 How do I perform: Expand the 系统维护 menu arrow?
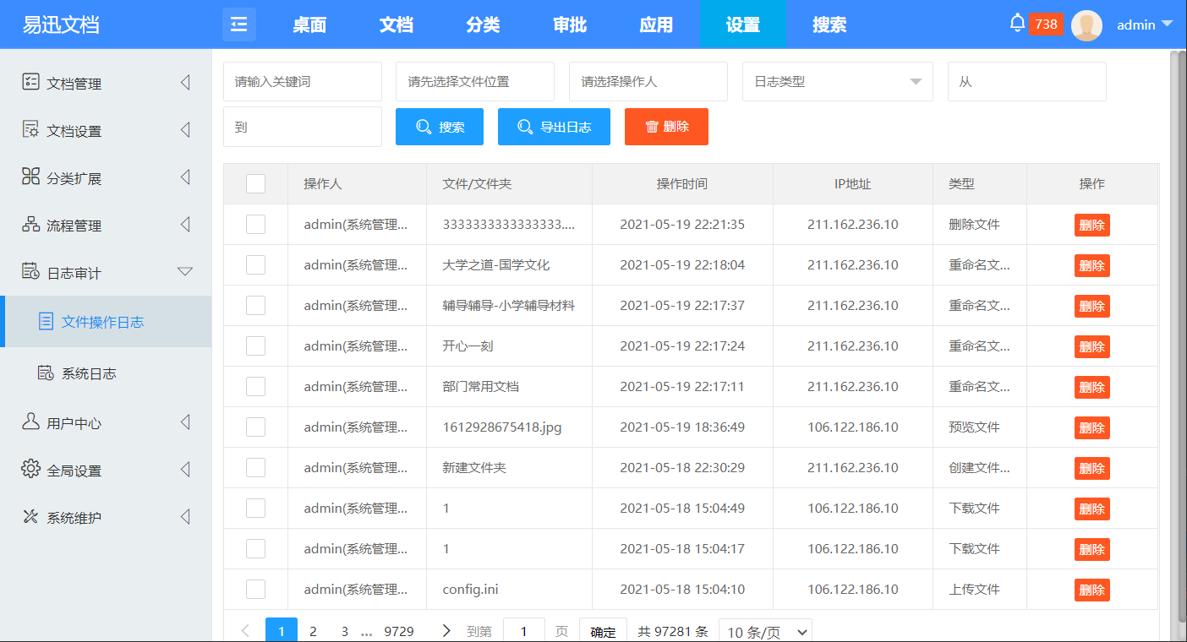pyautogui.click(x=185, y=517)
